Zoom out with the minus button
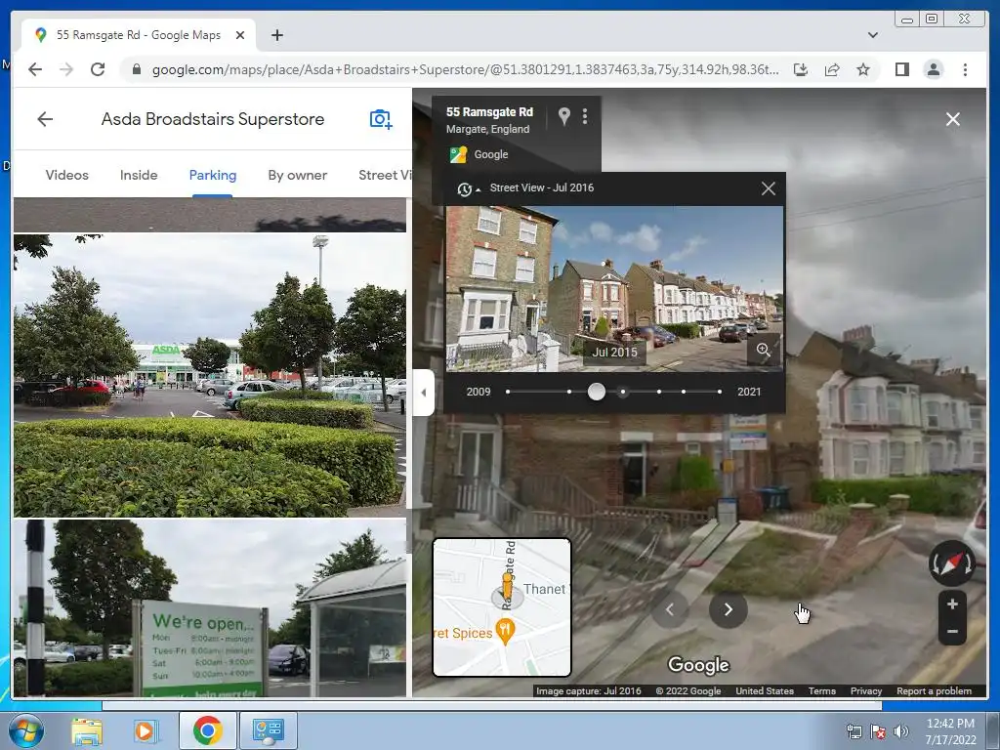Screen dimensions: 1000x750 [x=952, y=632]
